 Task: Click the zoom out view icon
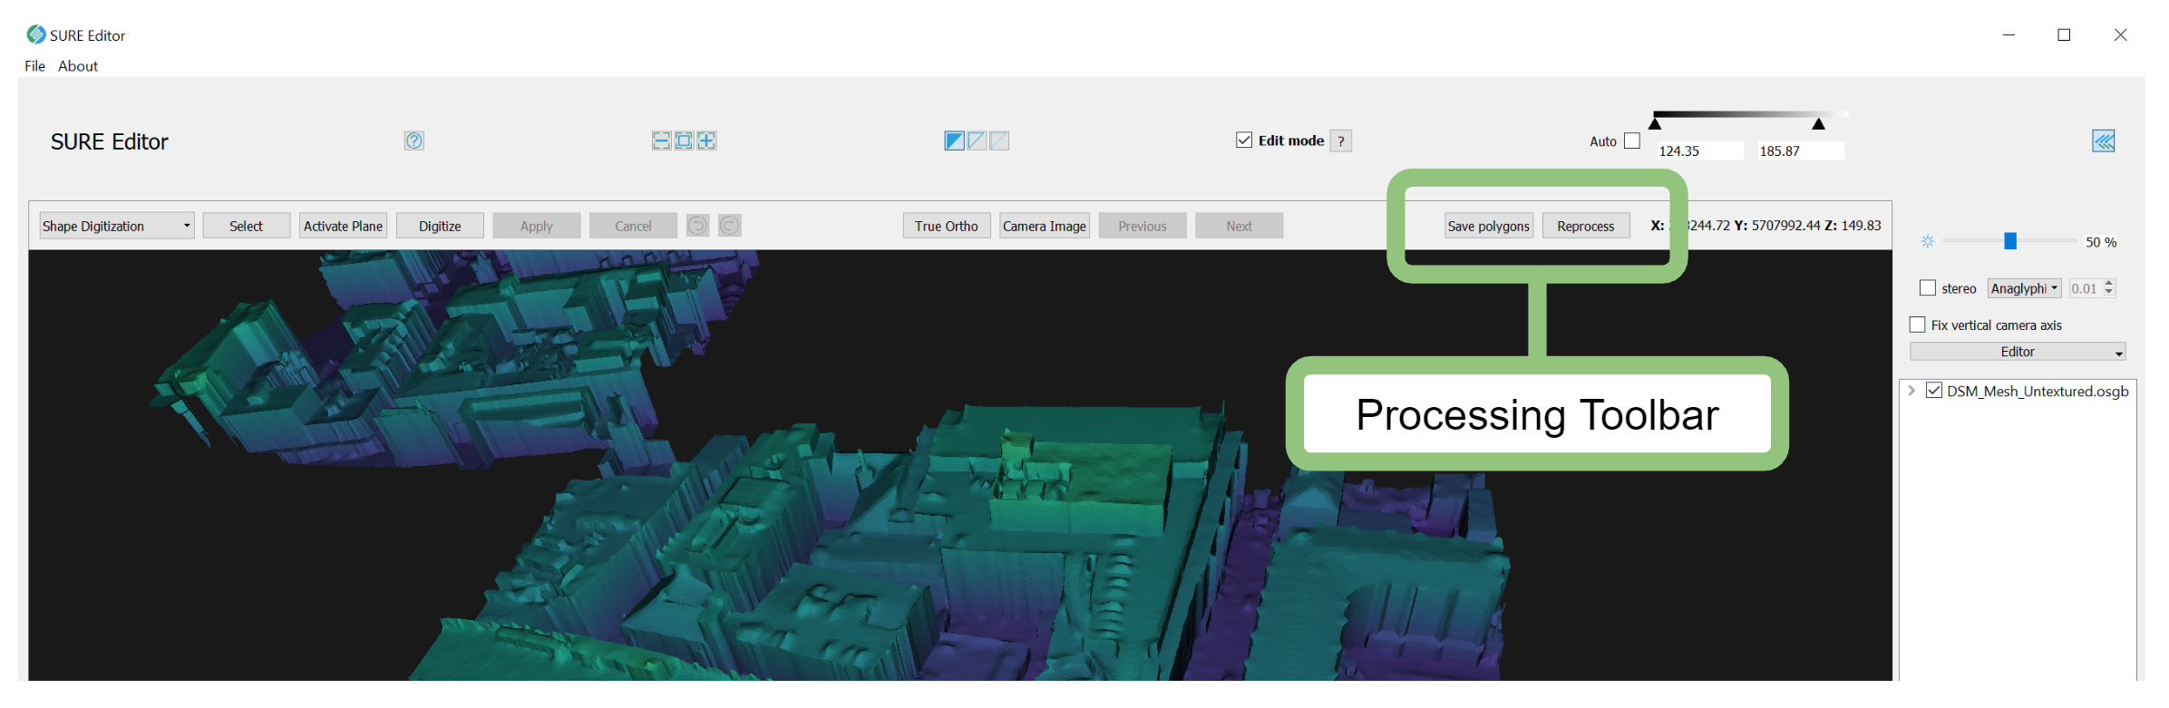pyautogui.click(x=661, y=141)
